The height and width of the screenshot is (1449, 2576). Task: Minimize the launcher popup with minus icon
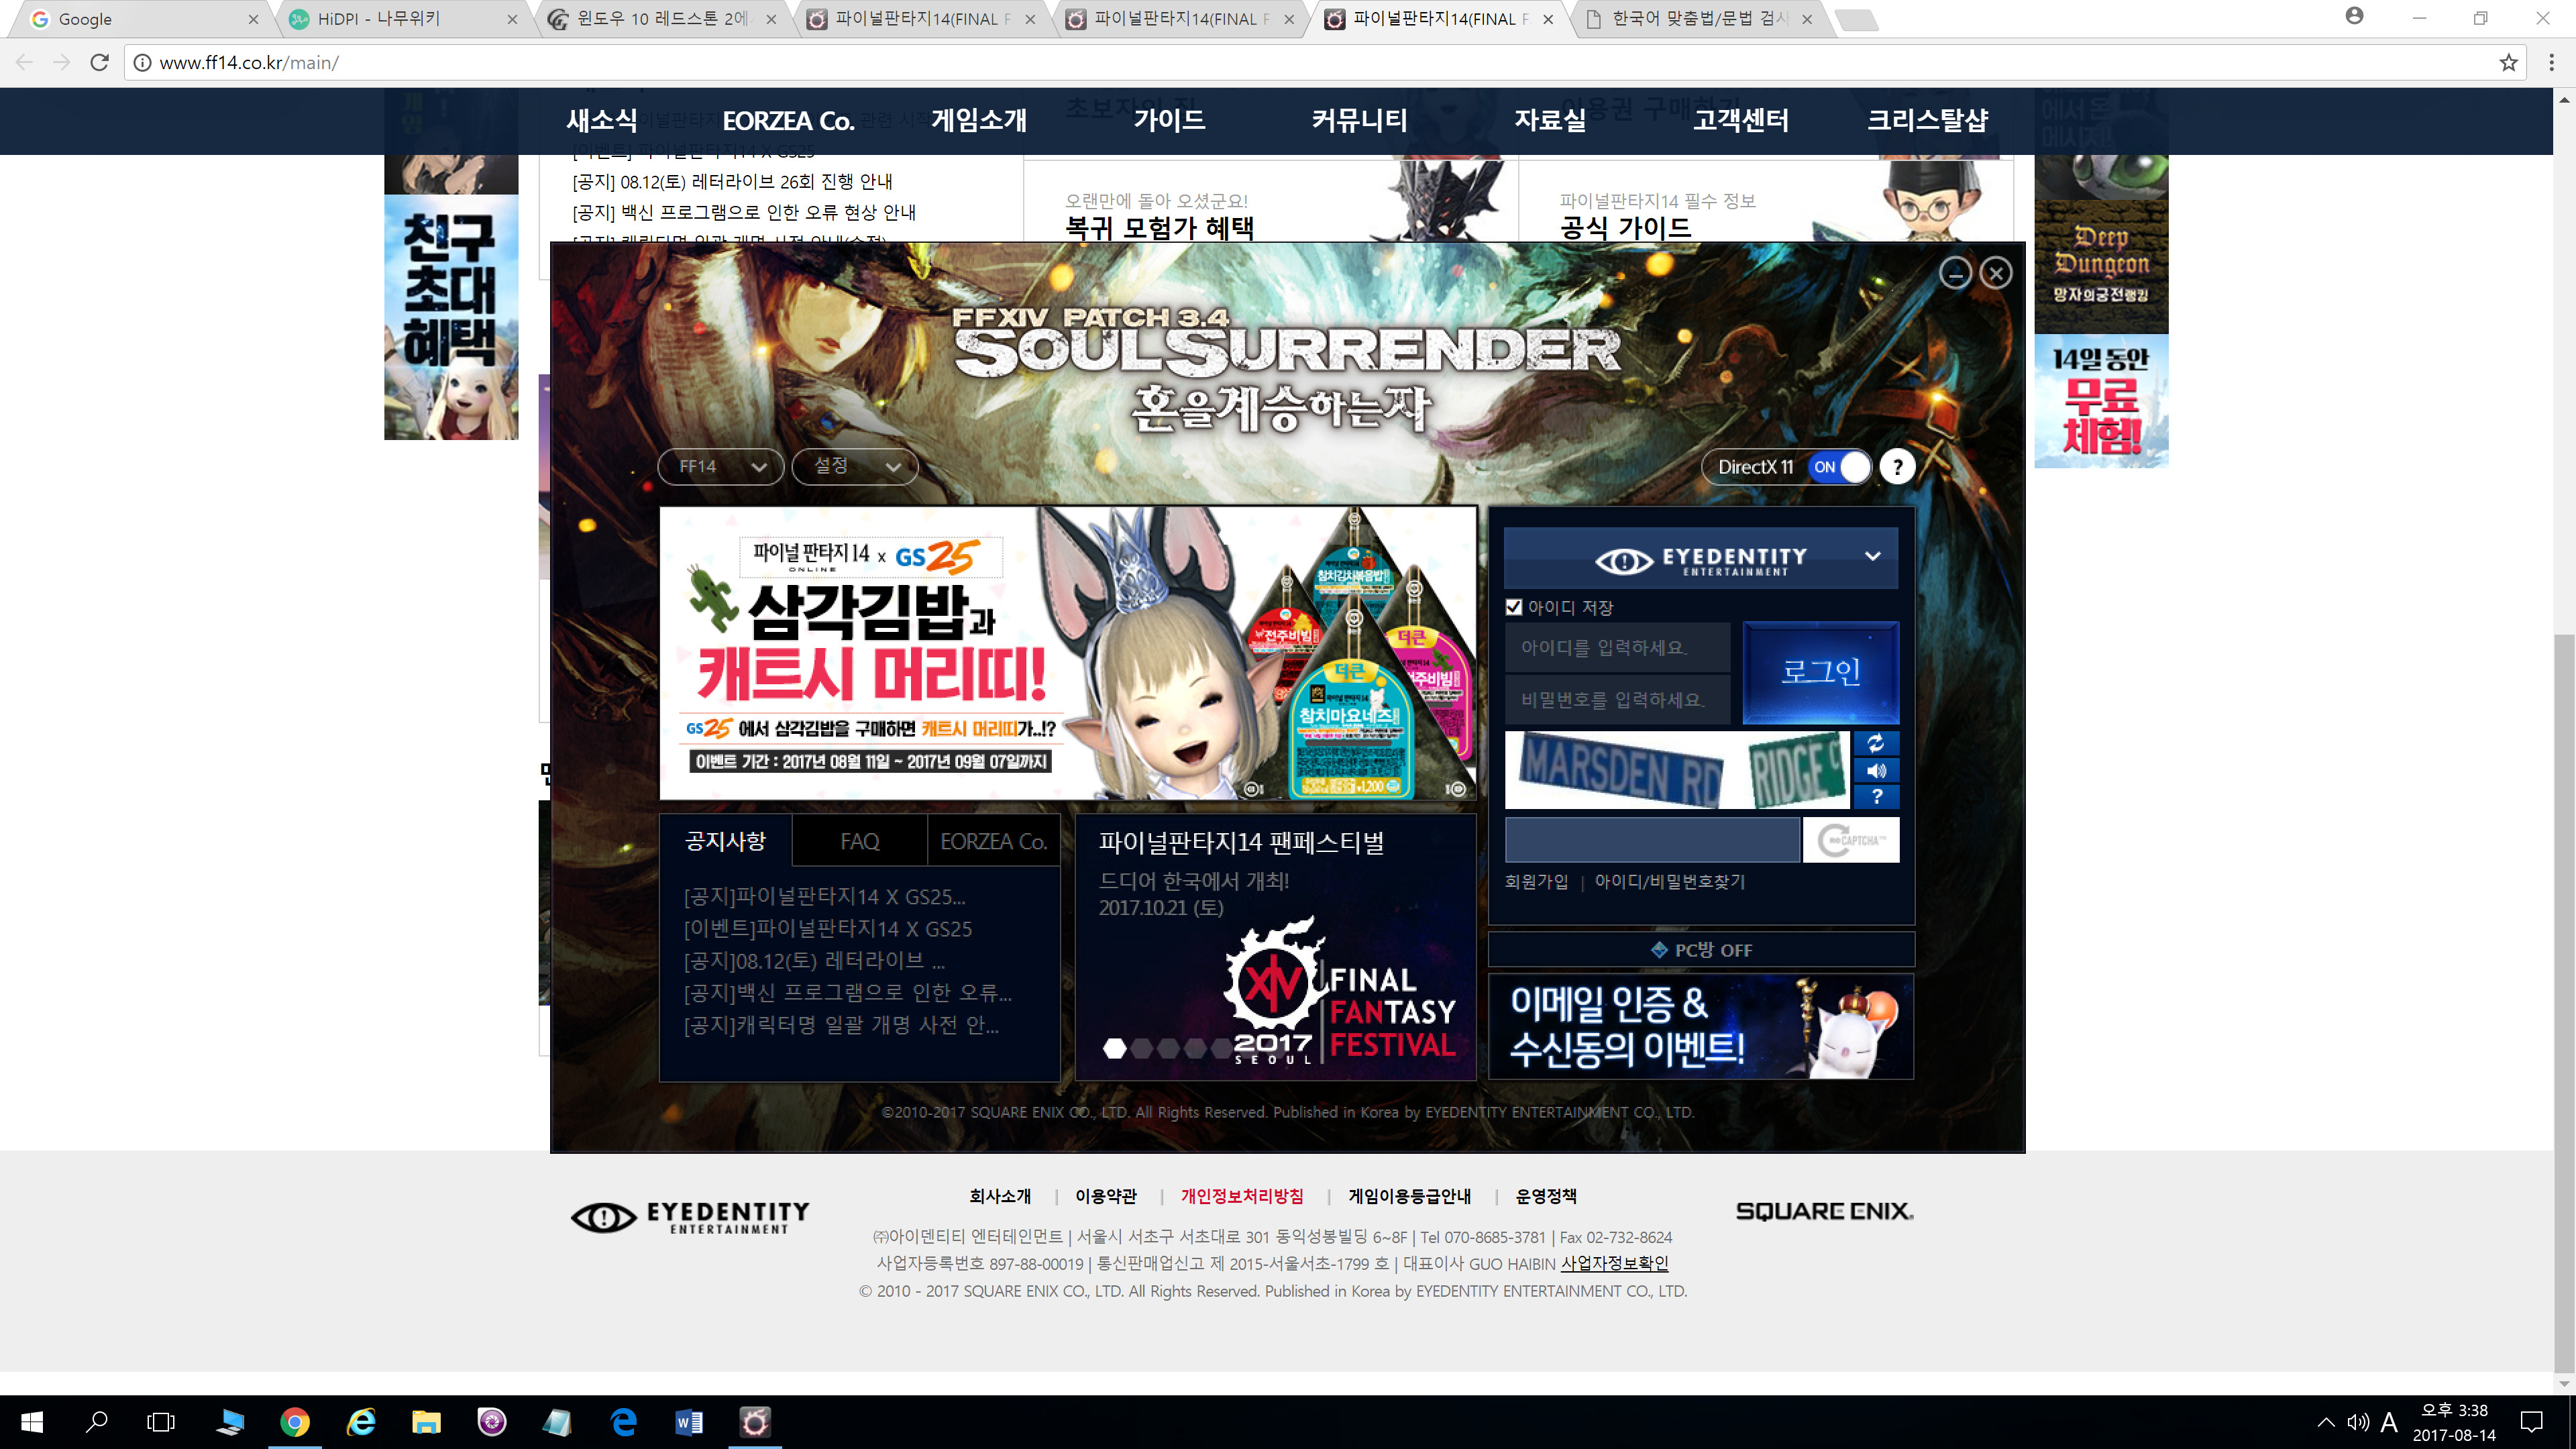coord(1955,273)
